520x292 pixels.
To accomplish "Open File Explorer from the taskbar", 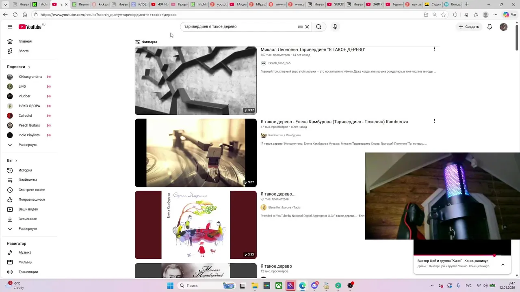I will tap(255, 286).
